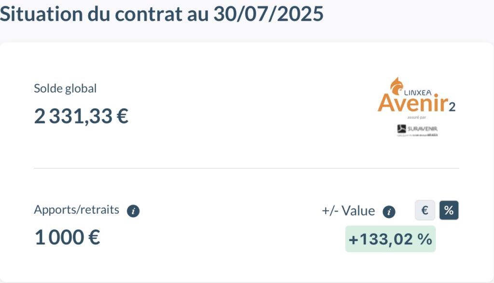This screenshot has height=283, width=494.
Task: Click the orange Avenir wordmark
Action: [x=413, y=103]
